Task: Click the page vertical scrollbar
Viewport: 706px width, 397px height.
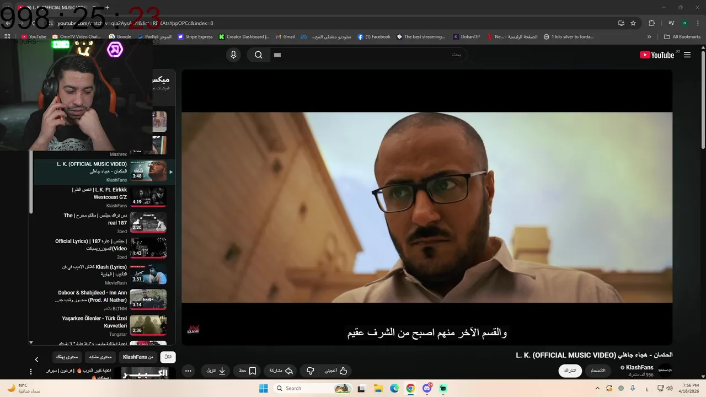Action: click(703, 99)
